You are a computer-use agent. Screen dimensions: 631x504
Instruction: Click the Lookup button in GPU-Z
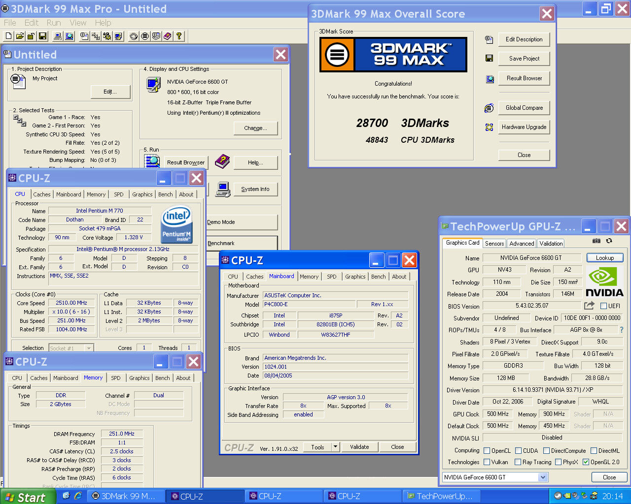pyautogui.click(x=605, y=257)
